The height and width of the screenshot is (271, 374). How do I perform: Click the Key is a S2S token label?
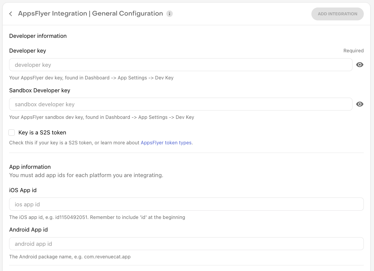[x=42, y=133]
